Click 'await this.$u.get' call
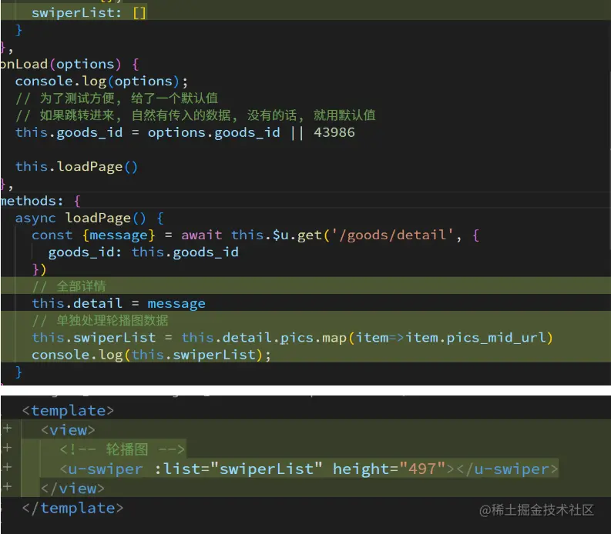 (251, 235)
